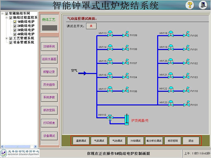Screen dimensions: 211x158
Task: Switch to the 冷却调试 tab
Action: [x=136, y=141]
